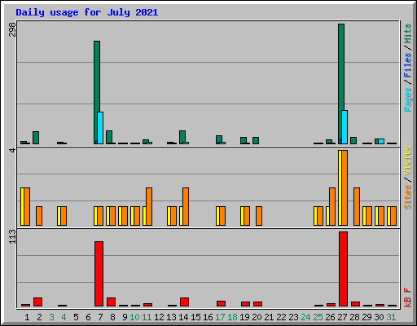
Task: Click the green hits bar for day 20
Action: pos(256,140)
